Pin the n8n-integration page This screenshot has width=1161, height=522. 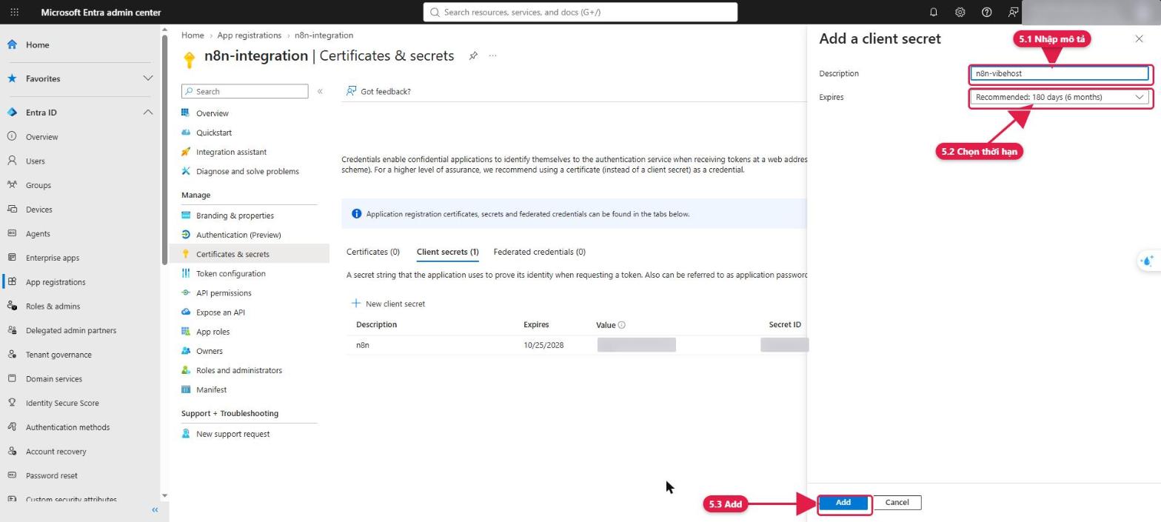pyautogui.click(x=473, y=56)
